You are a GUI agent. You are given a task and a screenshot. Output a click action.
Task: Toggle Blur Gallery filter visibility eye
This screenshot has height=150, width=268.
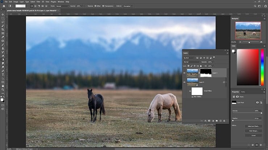192,97
